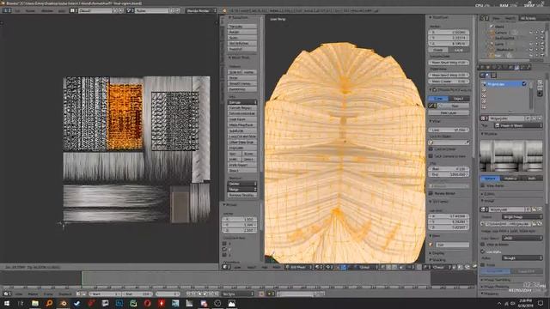This screenshot has width=550, height=309.
Task: Toggle View as Render checkbox
Action: pos(483,245)
